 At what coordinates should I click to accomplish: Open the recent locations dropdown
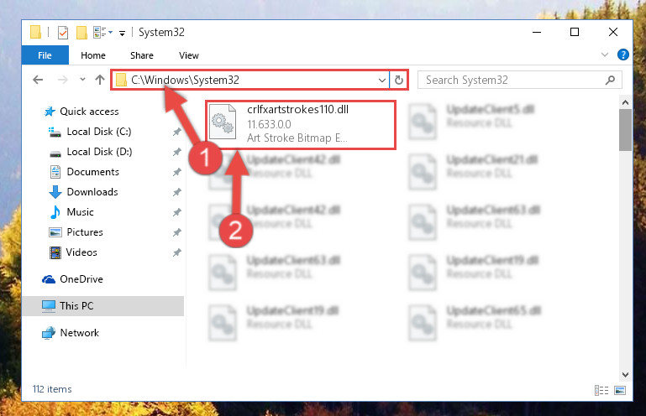click(82, 80)
